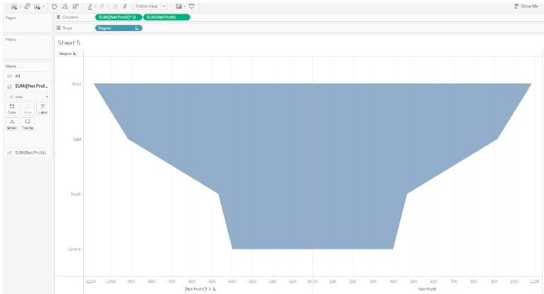Image resolution: width=544 pixels, height=294 pixels.
Task: Open the Area mark type dropdown
Action: 28,97
